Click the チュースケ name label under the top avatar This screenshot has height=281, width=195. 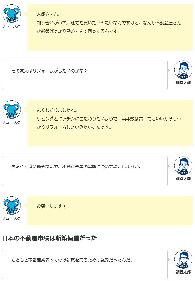click(x=12, y=26)
